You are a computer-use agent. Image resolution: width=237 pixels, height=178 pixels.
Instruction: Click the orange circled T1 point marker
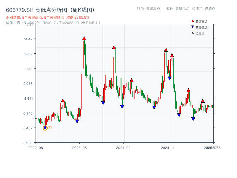(x=45, y=128)
